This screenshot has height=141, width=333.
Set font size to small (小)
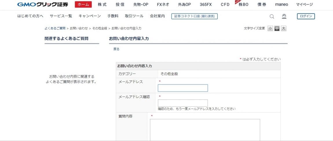click(270, 29)
